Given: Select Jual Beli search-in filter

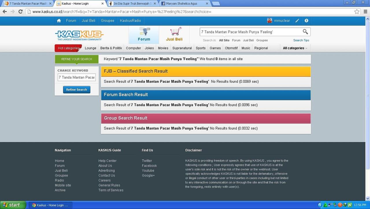Looking at the screenshot, I should (x=248, y=40).
